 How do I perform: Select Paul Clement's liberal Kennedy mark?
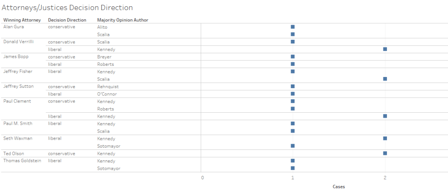pos(385,116)
